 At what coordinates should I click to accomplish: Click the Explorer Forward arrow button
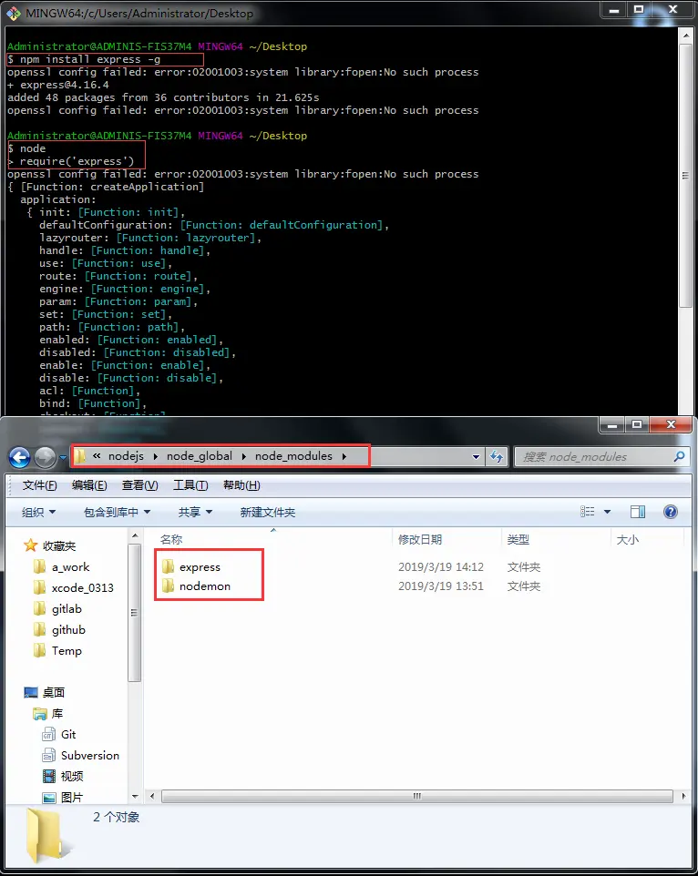46,457
